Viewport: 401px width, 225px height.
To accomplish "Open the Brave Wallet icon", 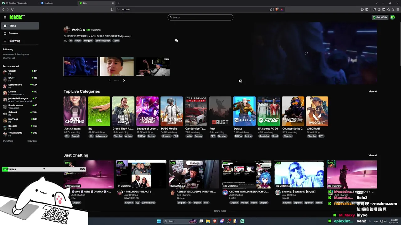I will 384,9.
